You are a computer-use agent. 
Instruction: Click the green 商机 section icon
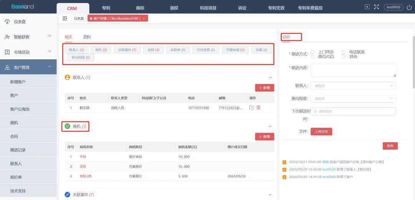[x=67, y=127]
